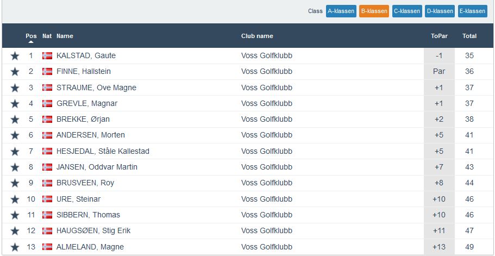Switch to the A-klassen class tab
The width and height of the screenshot is (495, 256).
pos(341,11)
